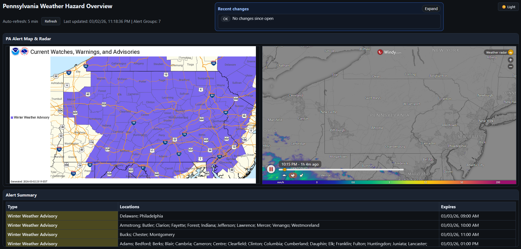This screenshot has width=521, height=249.
Task: Open the Windy.com logo link
Action: [389, 52]
